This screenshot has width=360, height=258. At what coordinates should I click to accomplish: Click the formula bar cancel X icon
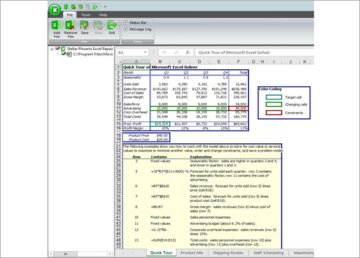pyautogui.click(x=164, y=52)
